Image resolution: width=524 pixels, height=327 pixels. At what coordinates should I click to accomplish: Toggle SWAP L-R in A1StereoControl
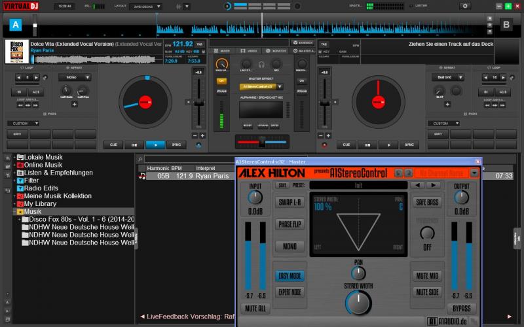(x=290, y=202)
